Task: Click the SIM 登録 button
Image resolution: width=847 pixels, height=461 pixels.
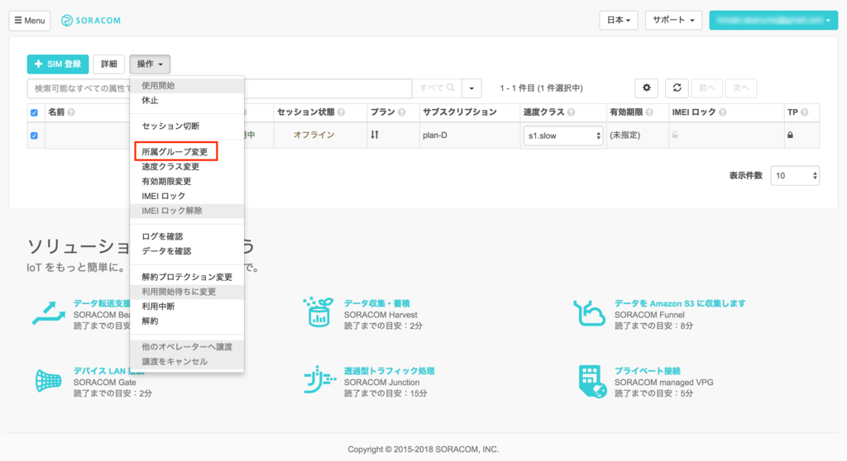Action: (x=58, y=64)
